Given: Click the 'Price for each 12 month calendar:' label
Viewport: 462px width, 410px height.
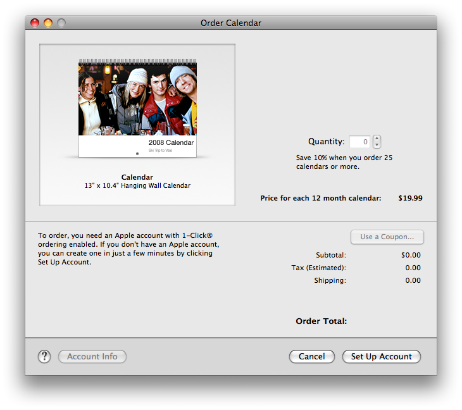Looking at the screenshot, I should [x=321, y=198].
